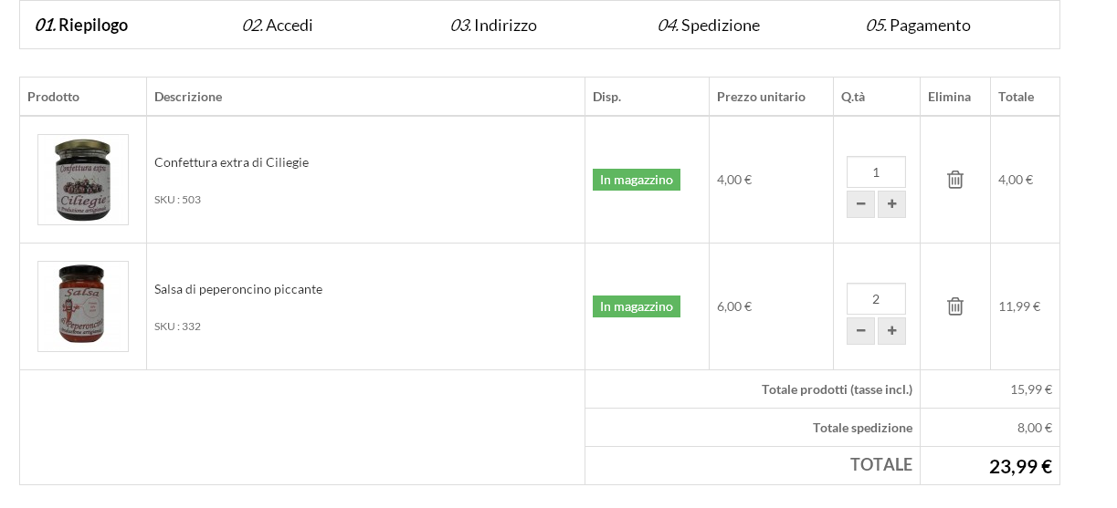The height and width of the screenshot is (508, 1117).
Task: Select the 04. Spedizione step
Action: coord(709,26)
